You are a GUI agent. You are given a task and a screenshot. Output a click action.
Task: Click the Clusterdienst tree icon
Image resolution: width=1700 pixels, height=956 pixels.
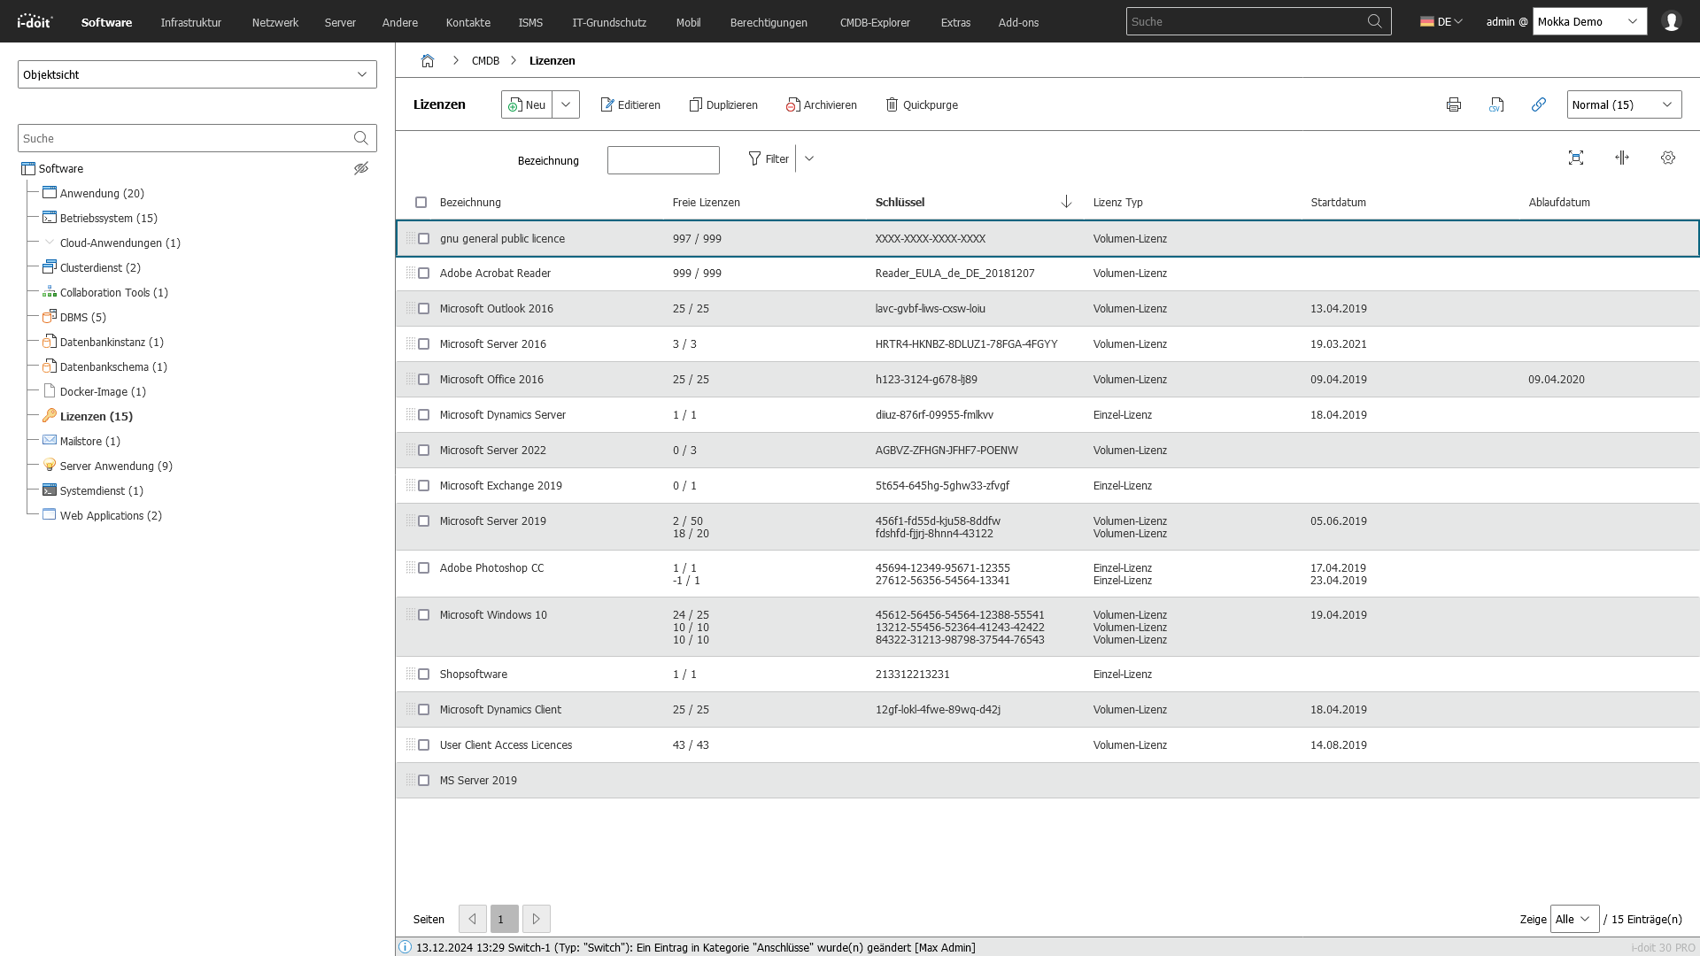[50, 266]
